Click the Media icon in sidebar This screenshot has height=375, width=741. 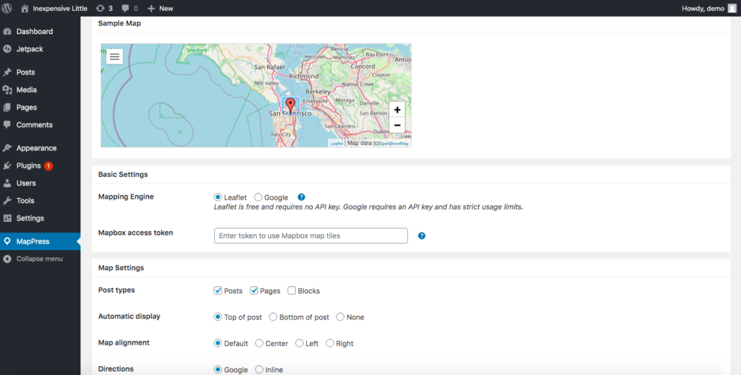coord(7,90)
